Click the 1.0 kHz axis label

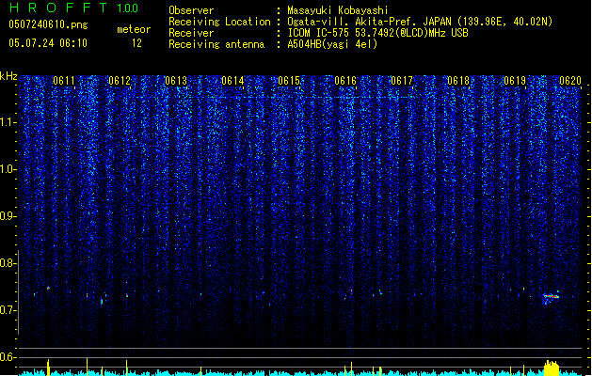coord(8,170)
